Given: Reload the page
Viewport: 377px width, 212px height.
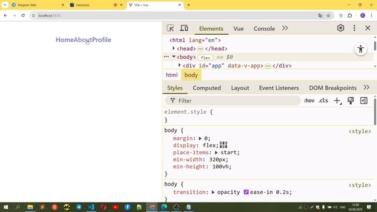Looking at the screenshot, I should (x=23, y=15).
